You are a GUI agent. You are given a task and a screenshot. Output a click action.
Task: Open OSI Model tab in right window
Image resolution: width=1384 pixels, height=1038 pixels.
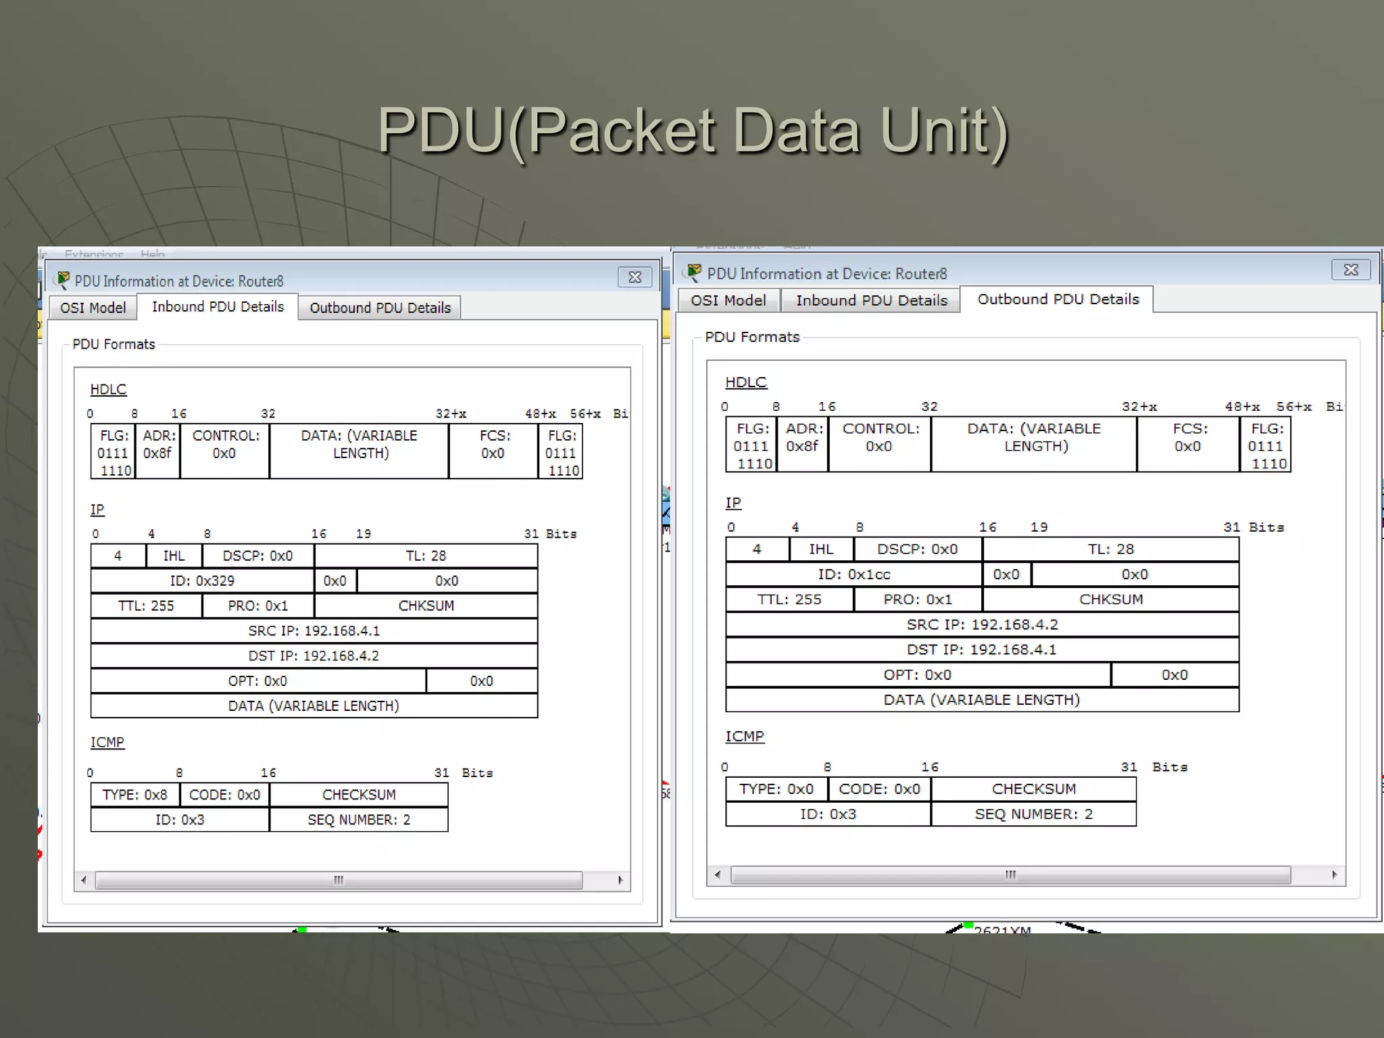[x=728, y=301]
